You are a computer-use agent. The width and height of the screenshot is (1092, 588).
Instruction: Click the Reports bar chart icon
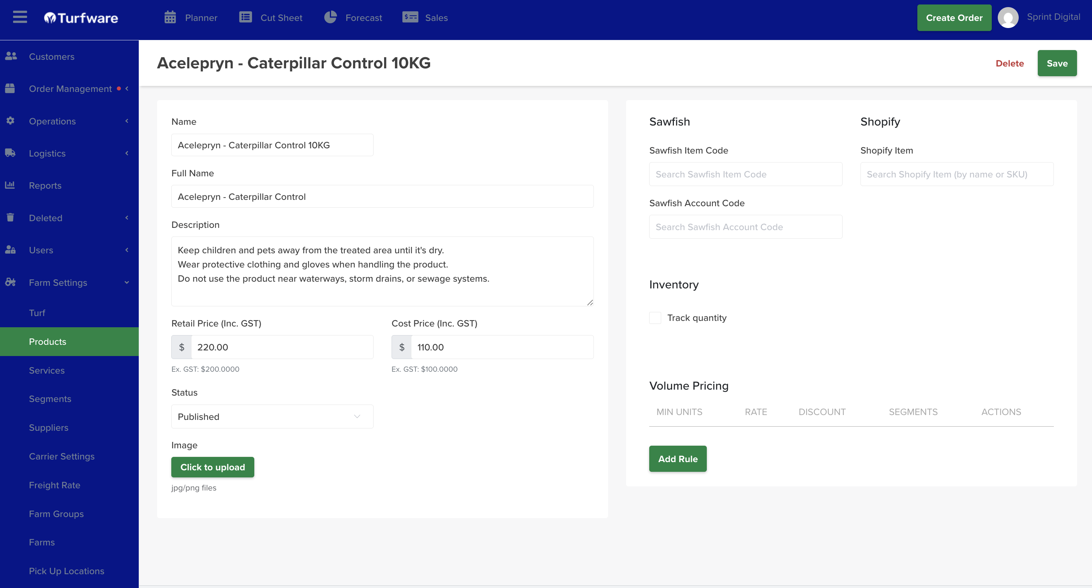tap(10, 185)
